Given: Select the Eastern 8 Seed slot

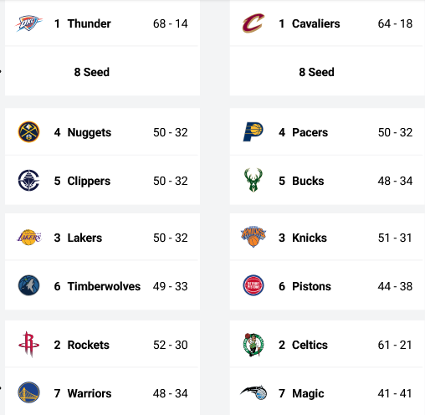Looking at the screenshot, I should pyautogui.click(x=327, y=71).
